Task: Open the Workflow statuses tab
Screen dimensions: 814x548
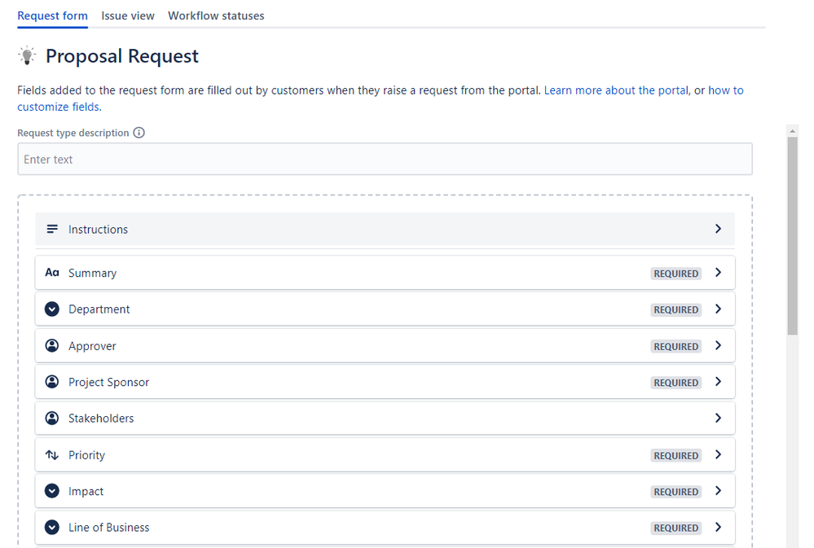Action: pos(216,15)
